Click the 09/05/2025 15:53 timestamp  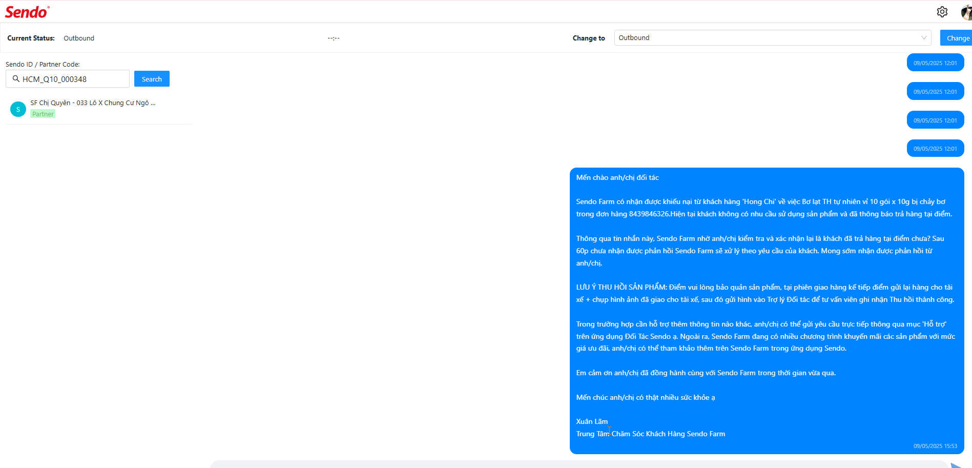[935, 446]
